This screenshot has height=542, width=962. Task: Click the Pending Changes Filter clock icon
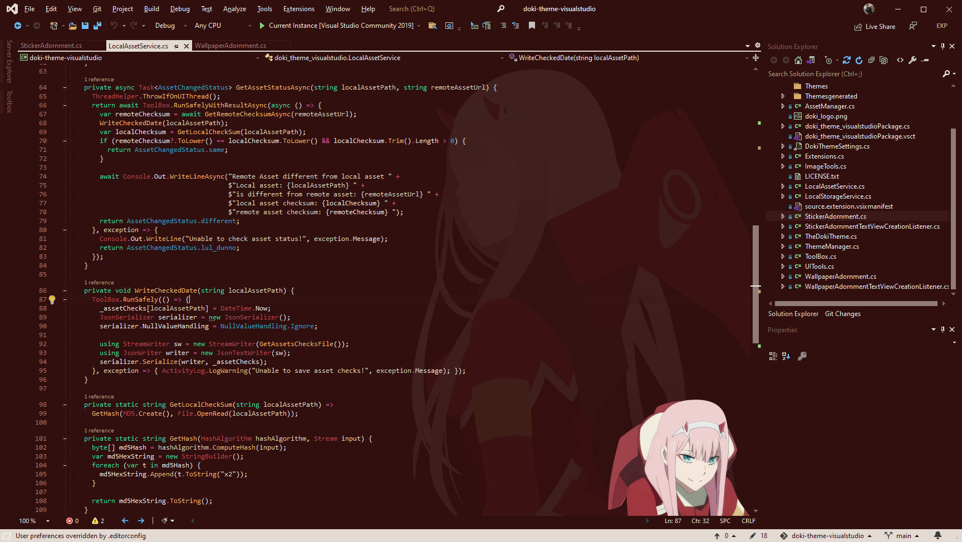coord(828,60)
